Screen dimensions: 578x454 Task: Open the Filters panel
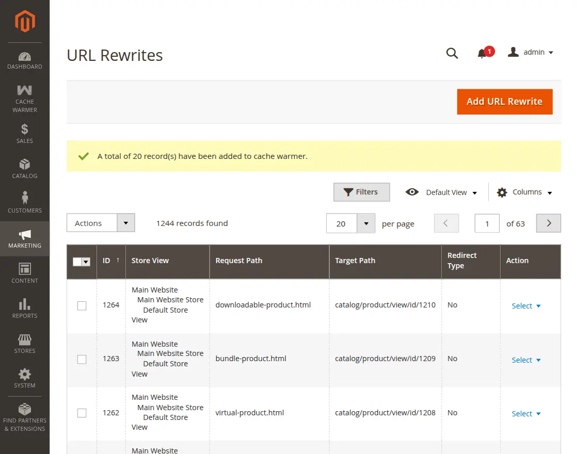pos(361,192)
